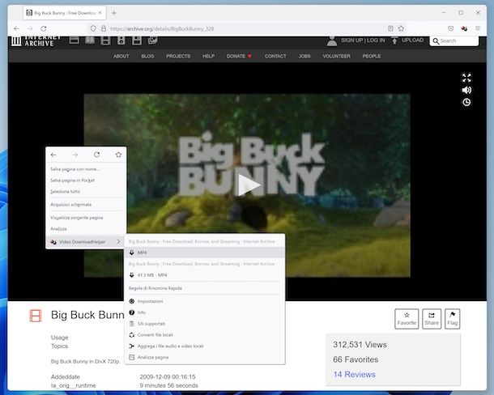Click the LOG IN link

[x=376, y=40]
